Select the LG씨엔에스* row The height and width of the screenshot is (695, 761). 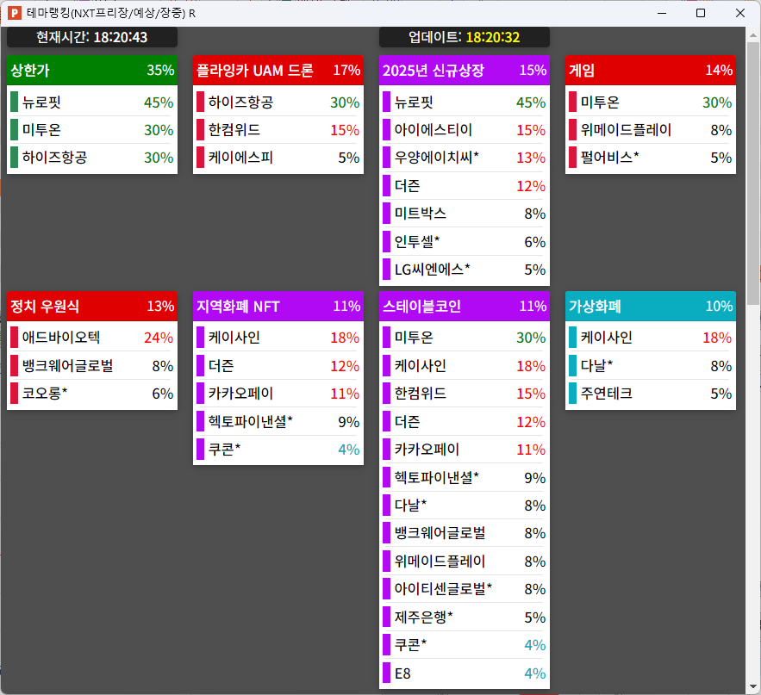(x=465, y=270)
